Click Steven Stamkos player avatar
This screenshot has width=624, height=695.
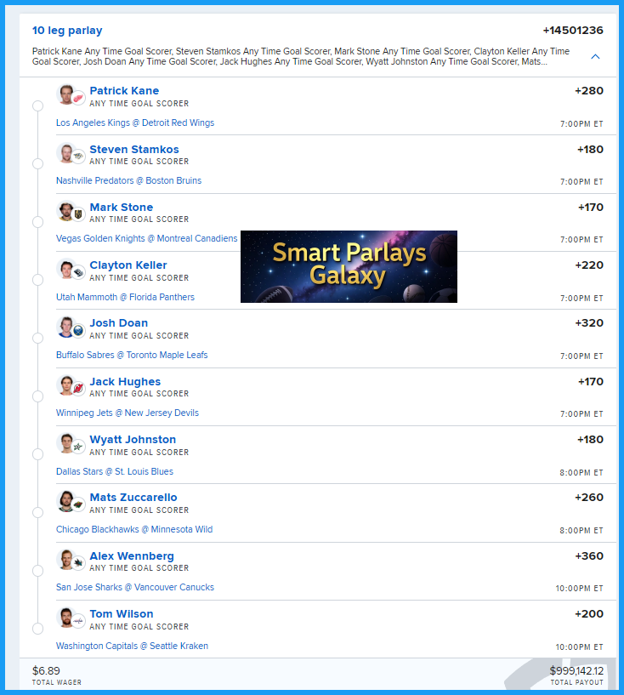coord(66,152)
